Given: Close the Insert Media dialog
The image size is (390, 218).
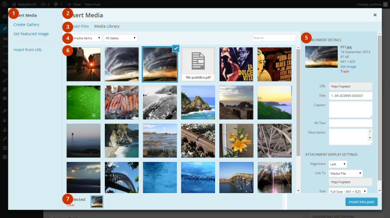Looking at the screenshot, I should pos(375,15).
